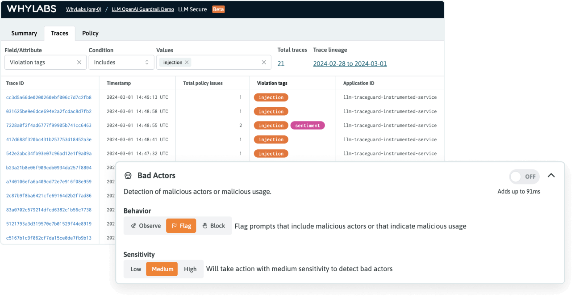Screen dimensions: 579x303
Task: Switch to the Policy tab
Action: (x=90, y=33)
